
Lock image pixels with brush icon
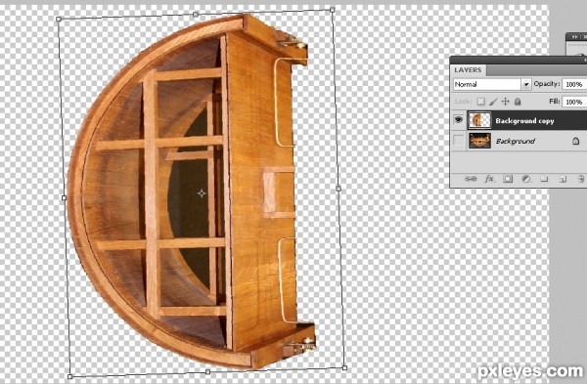(493, 102)
